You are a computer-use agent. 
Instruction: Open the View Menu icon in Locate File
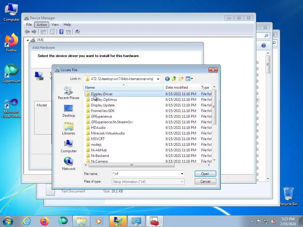pyautogui.click(x=189, y=79)
